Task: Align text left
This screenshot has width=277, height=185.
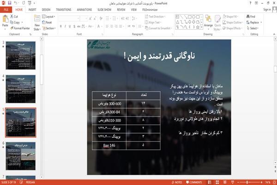Action: click(x=107, y=26)
